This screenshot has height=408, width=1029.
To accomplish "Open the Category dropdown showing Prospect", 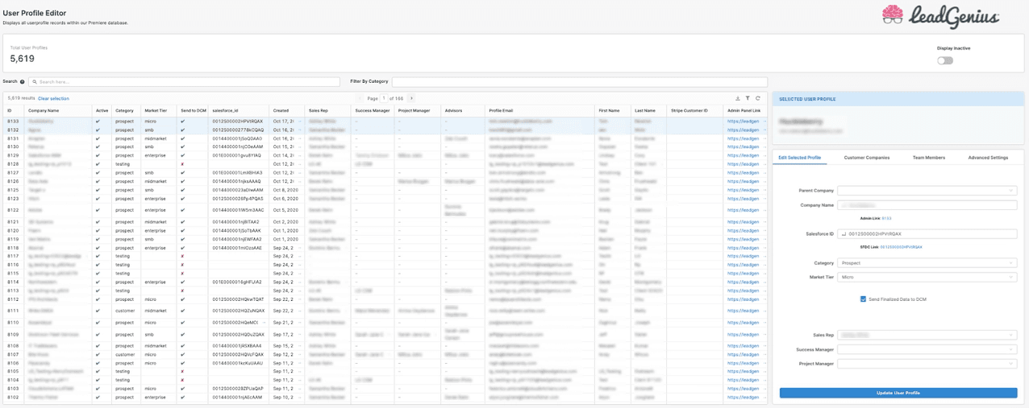I will (x=927, y=263).
